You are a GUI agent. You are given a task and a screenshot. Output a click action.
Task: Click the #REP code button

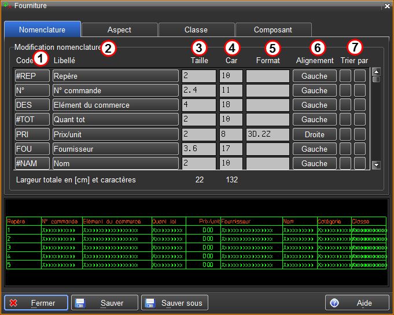pos(32,76)
